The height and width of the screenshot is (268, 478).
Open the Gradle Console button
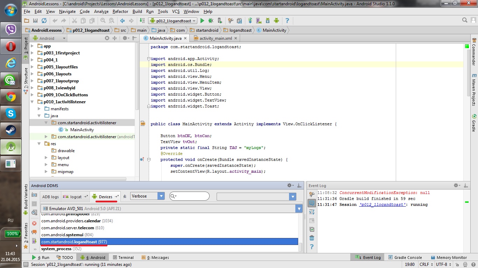coord(405,258)
